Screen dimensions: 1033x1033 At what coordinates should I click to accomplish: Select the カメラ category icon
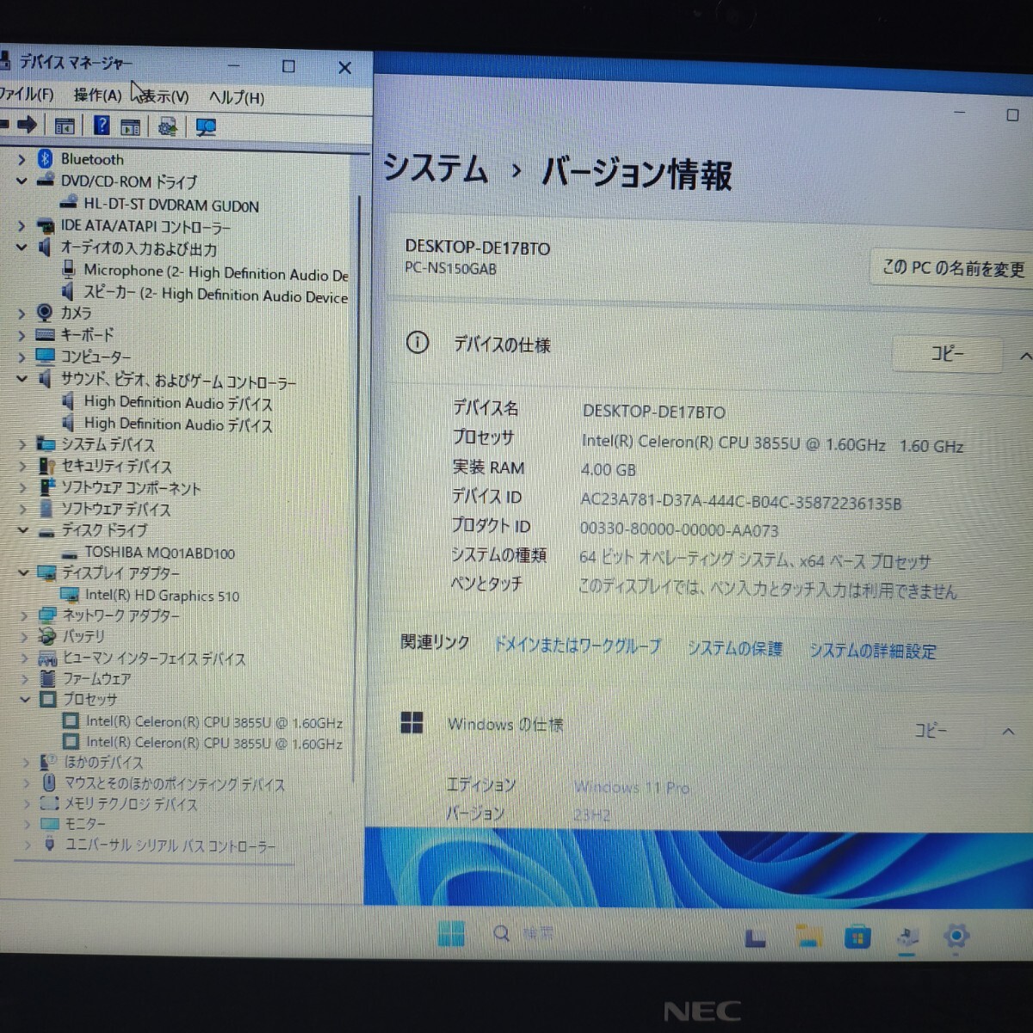pos(45,313)
